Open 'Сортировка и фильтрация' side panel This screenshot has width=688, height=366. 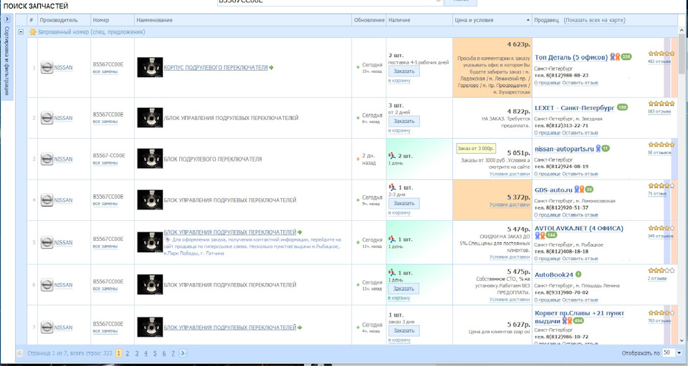click(6, 61)
